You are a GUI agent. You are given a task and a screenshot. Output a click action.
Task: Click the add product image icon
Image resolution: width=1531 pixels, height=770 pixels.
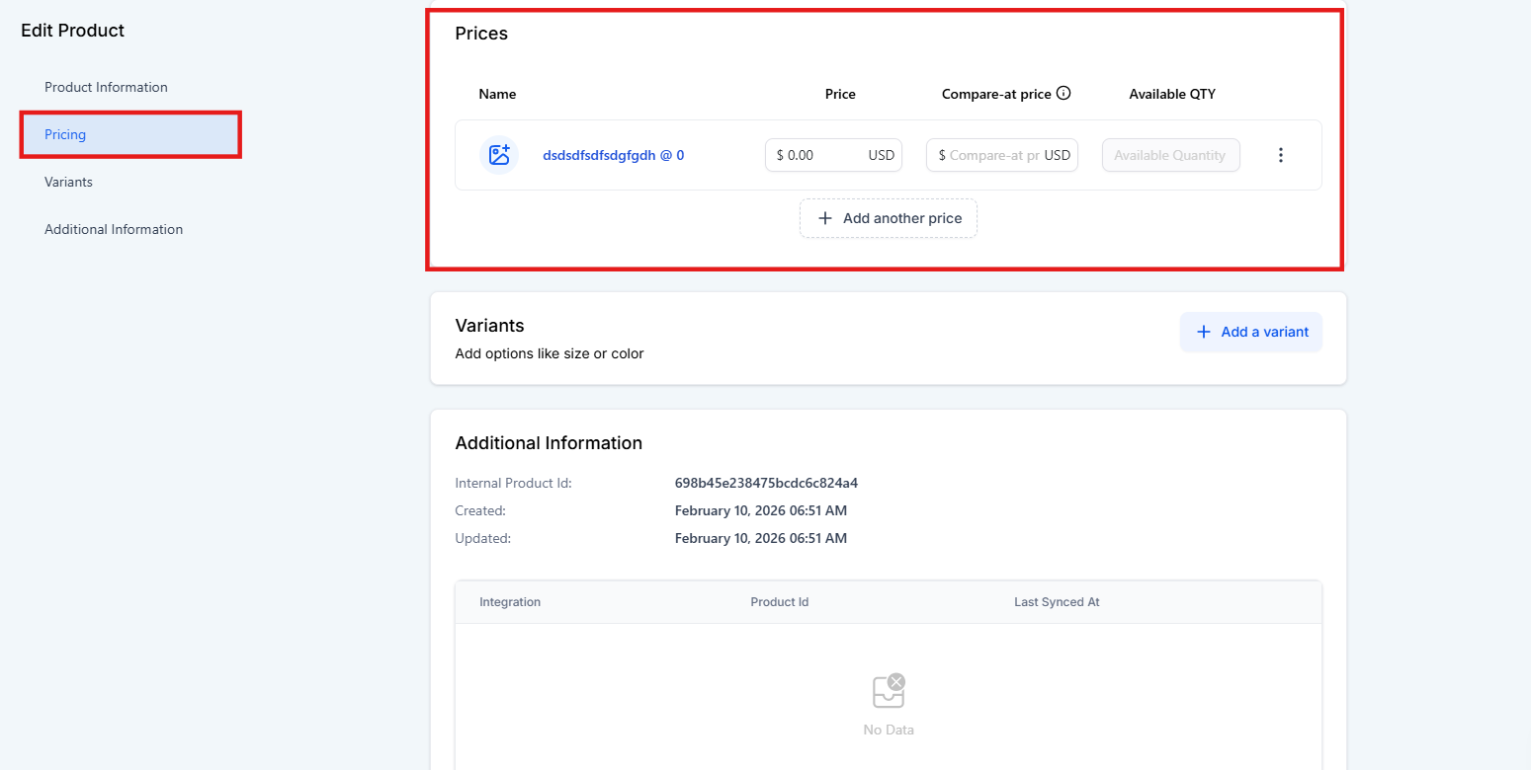point(499,155)
